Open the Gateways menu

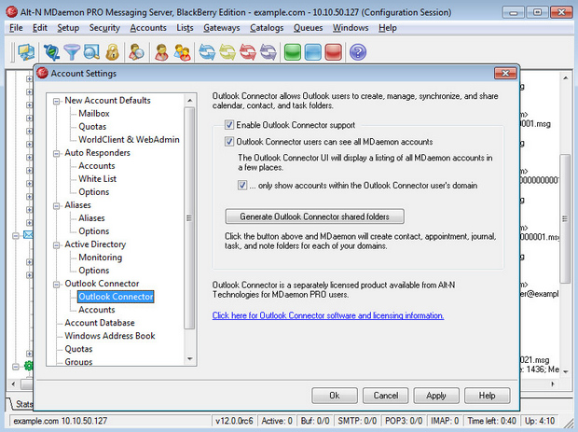coord(222,28)
